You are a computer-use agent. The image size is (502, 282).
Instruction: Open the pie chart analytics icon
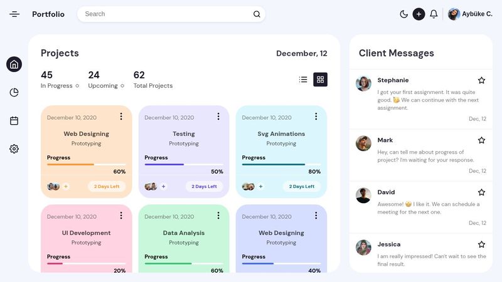tap(14, 92)
